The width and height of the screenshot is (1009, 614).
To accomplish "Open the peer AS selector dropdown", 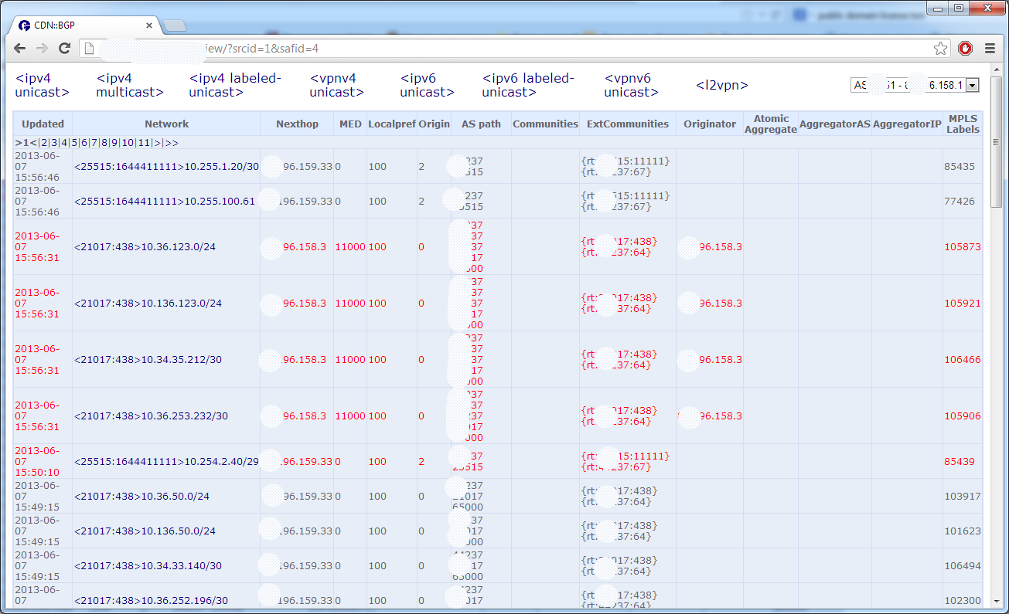I will (973, 85).
